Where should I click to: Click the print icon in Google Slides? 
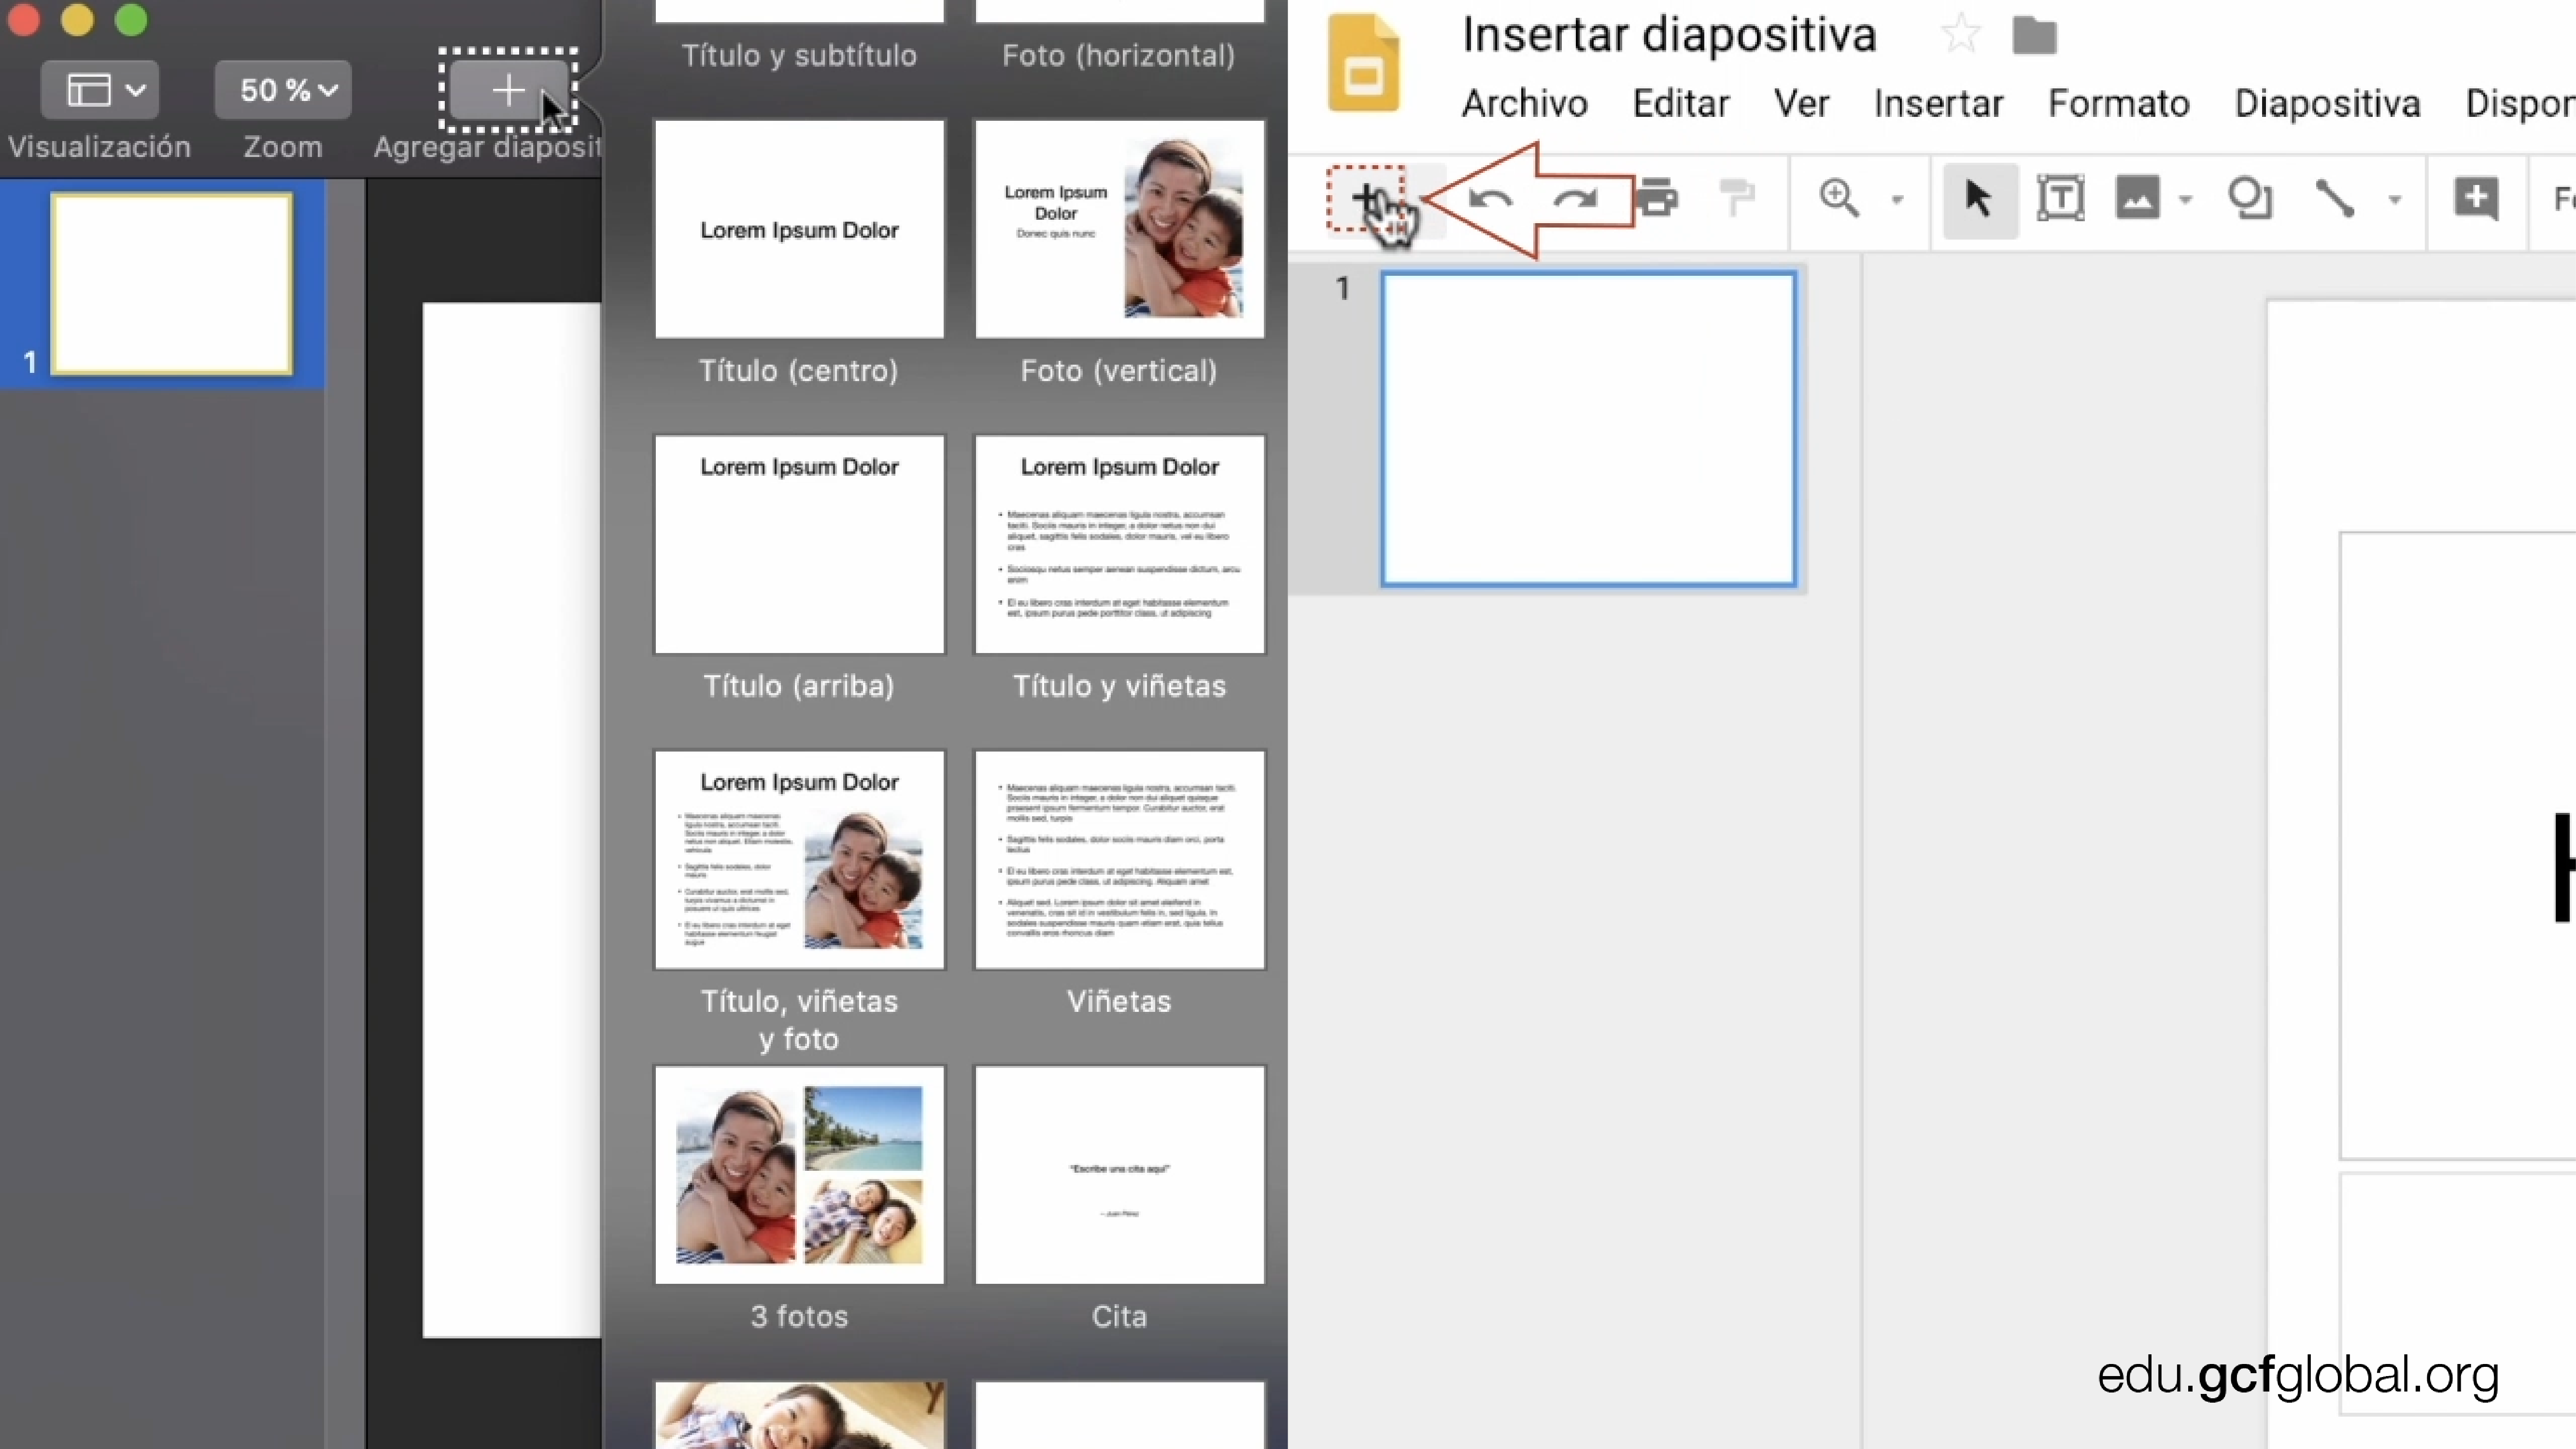point(1657,199)
